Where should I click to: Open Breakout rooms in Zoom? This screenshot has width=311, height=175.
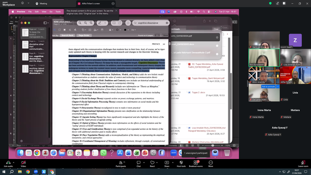pyautogui.click(x=196, y=164)
